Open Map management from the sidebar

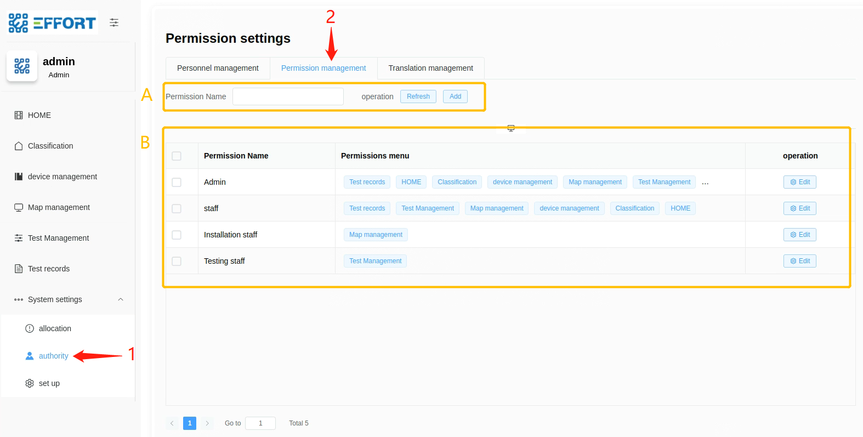pos(59,207)
